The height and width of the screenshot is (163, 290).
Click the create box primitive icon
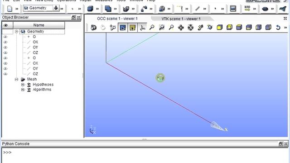(x=90, y=9)
